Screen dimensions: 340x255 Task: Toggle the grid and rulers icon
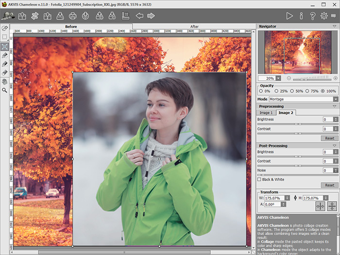125,16
